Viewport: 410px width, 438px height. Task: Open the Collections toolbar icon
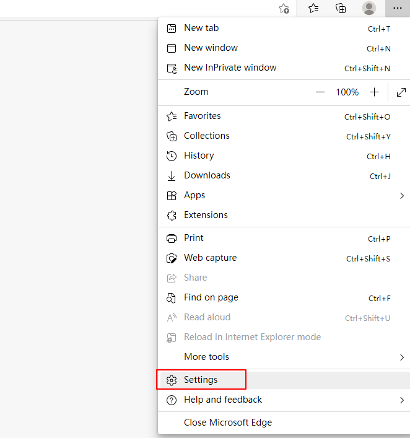tap(341, 8)
